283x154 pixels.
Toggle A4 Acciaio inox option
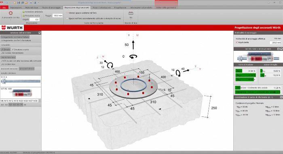click(8, 57)
